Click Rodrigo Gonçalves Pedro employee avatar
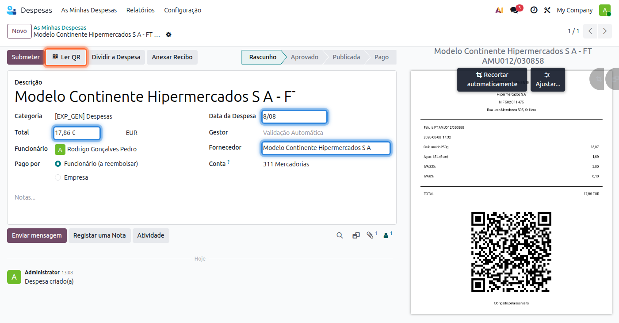 coord(60,149)
